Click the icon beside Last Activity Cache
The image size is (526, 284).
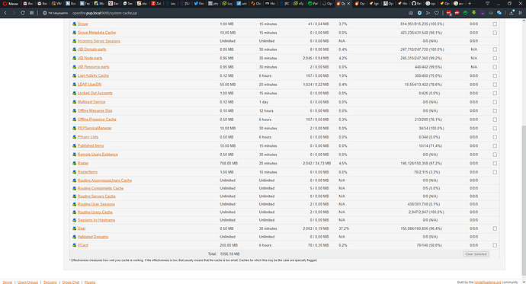click(x=75, y=75)
